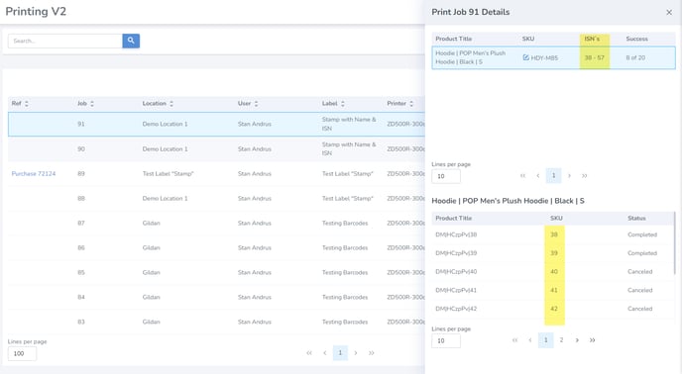
Task: Click the details panel vertical scrollbar
Action: 675,243
